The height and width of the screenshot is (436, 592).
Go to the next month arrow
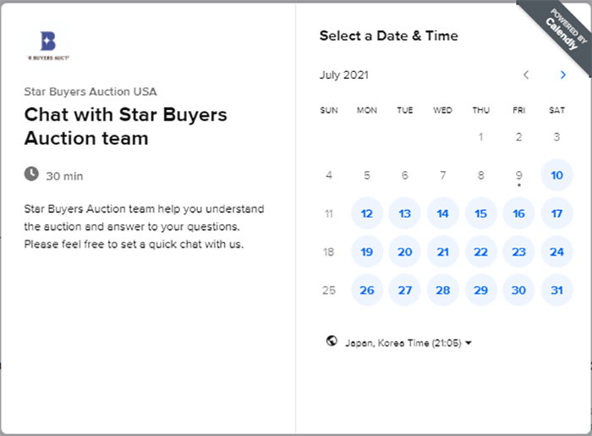[x=563, y=75]
